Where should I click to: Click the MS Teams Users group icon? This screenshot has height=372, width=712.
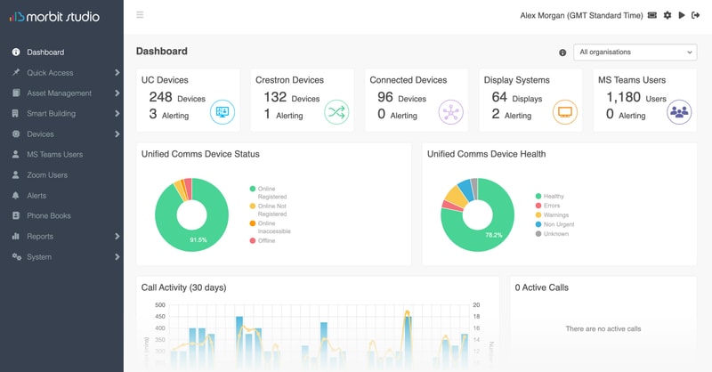(679, 112)
